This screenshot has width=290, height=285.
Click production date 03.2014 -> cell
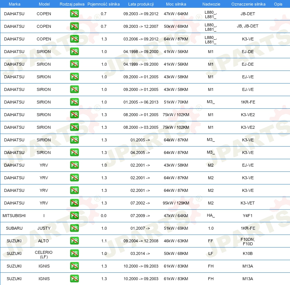click(140, 253)
